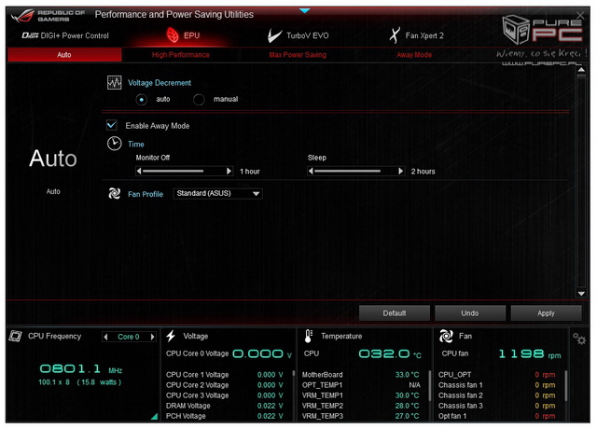Increase Monitor Off time with right arrow
The image size is (597, 429).
coord(229,172)
